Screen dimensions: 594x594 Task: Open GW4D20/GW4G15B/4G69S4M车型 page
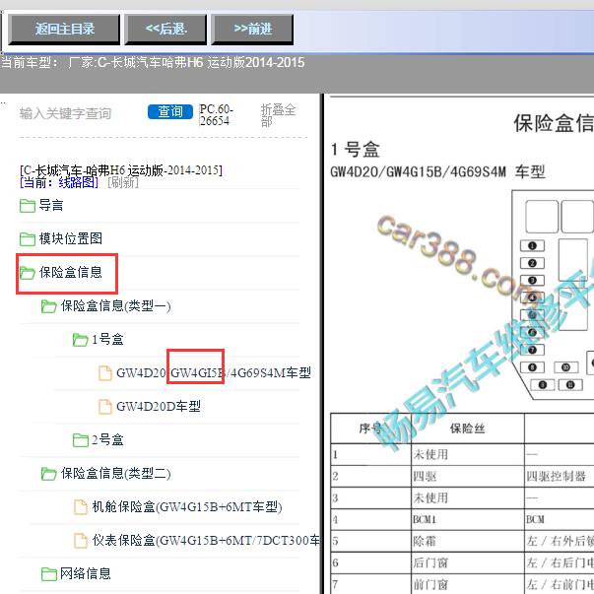coord(214,373)
